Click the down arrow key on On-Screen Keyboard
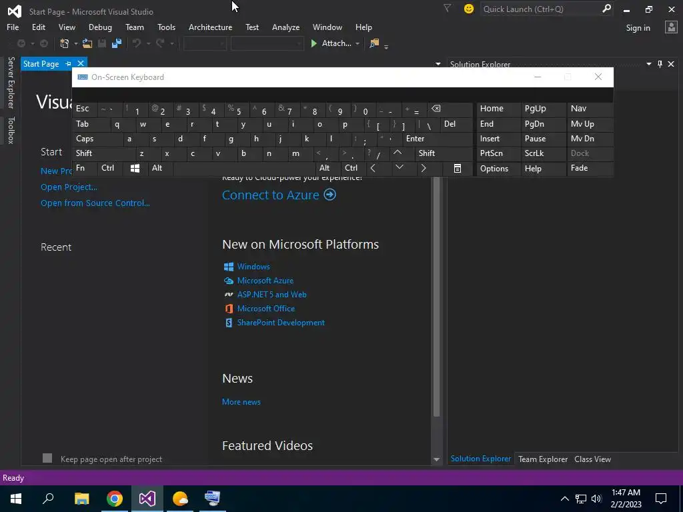The height and width of the screenshot is (512, 683). pyautogui.click(x=399, y=167)
